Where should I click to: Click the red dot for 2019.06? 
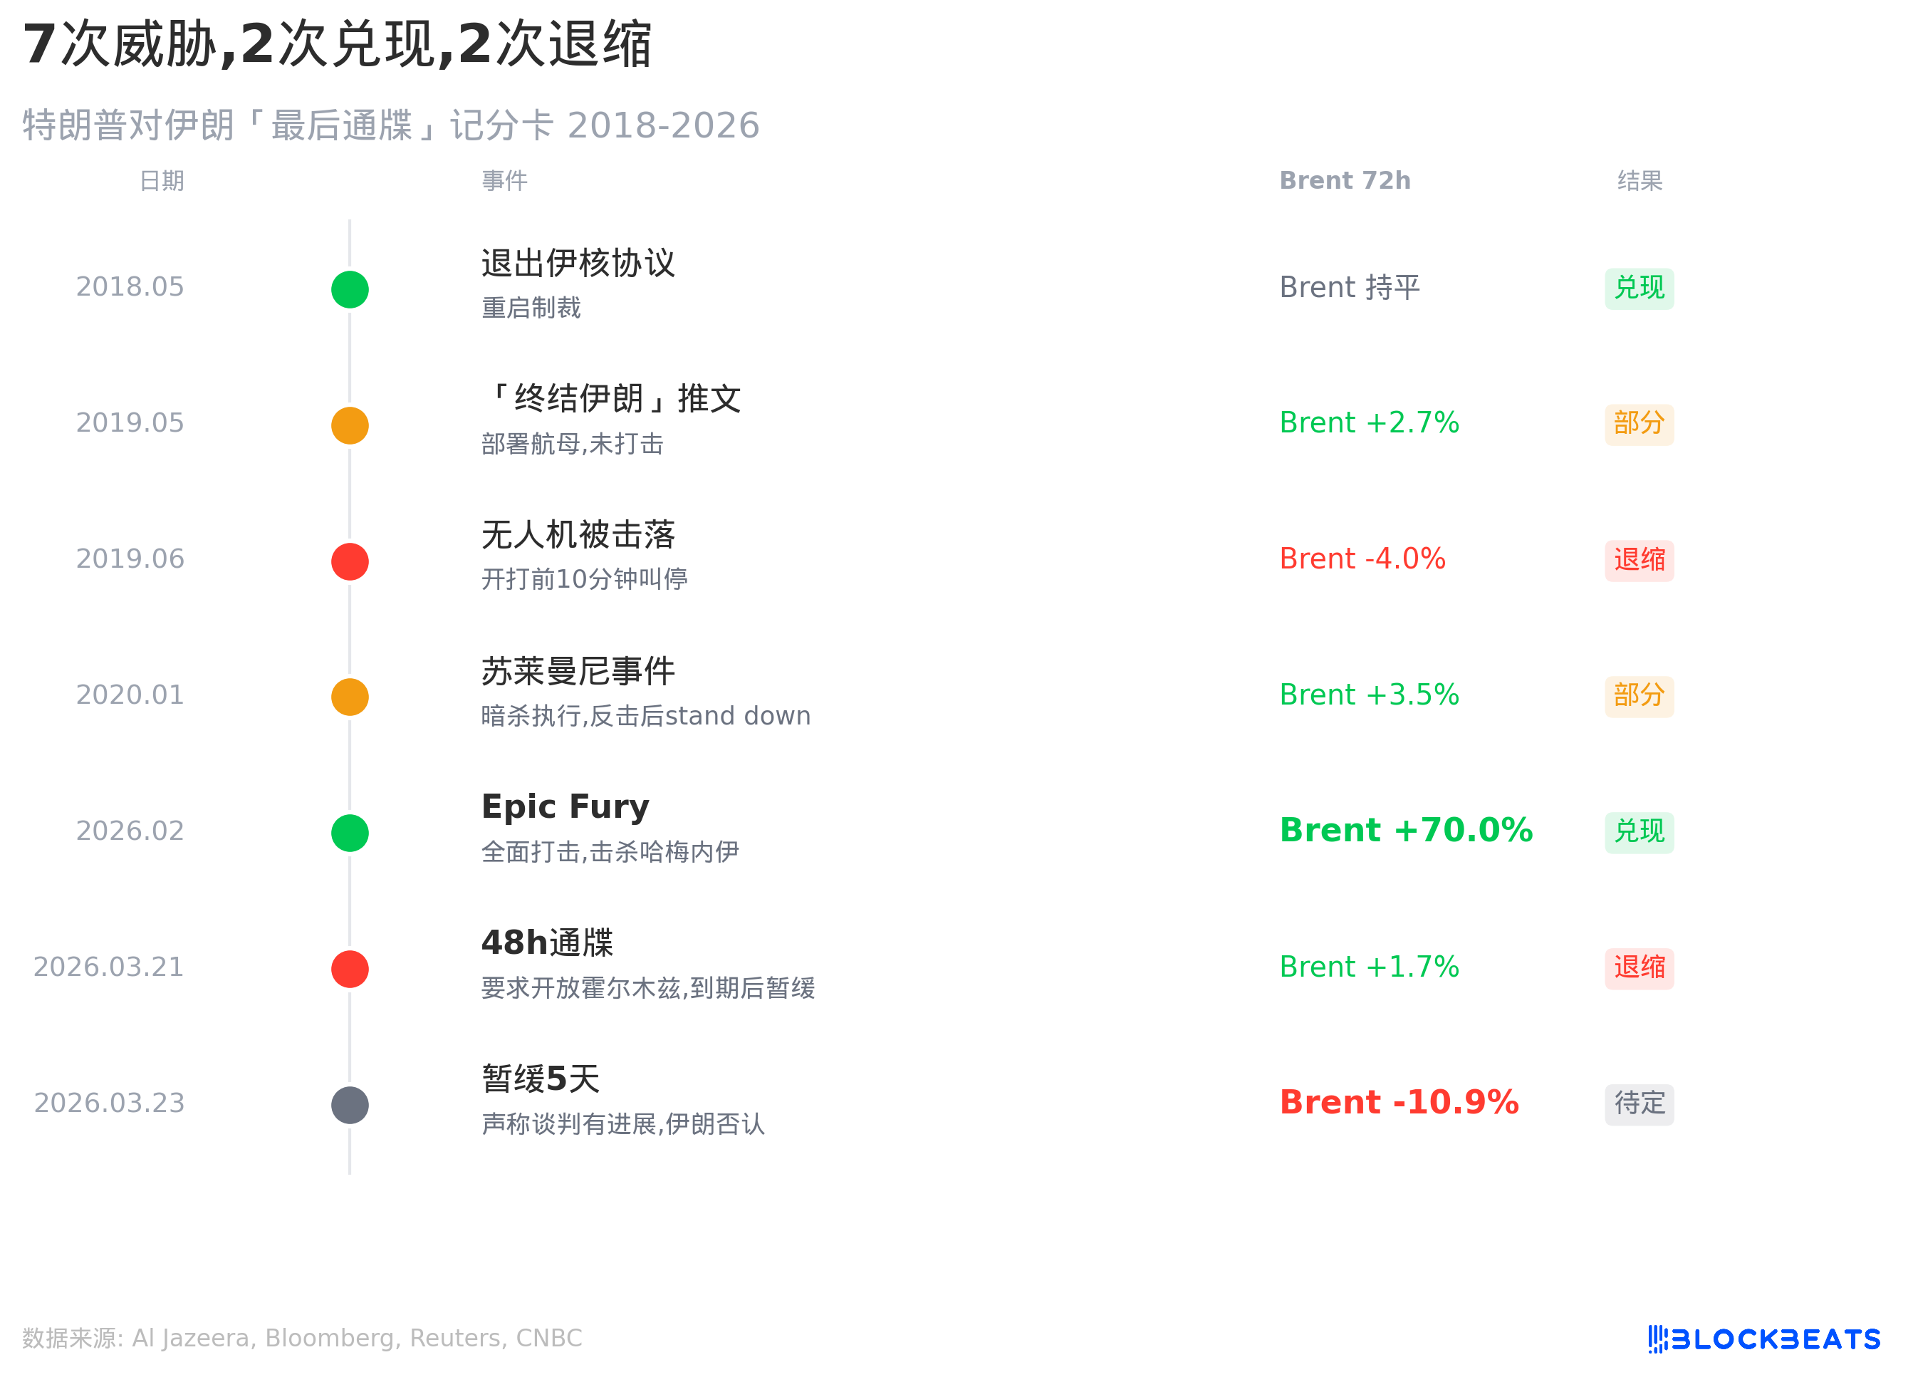pos(350,562)
